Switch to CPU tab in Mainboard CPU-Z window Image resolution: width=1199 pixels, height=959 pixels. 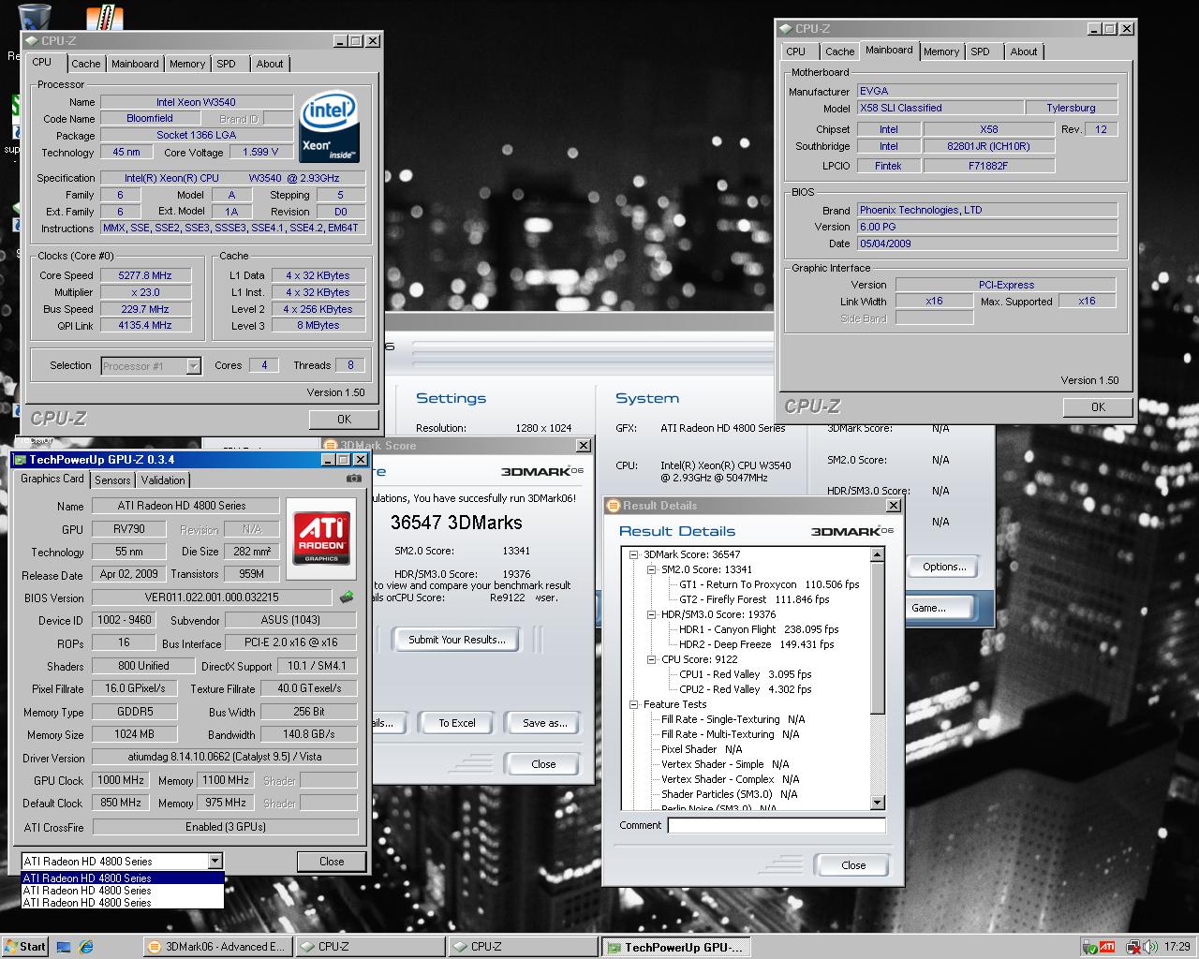795,52
